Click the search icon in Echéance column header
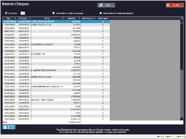 click(x=30, y=18)
